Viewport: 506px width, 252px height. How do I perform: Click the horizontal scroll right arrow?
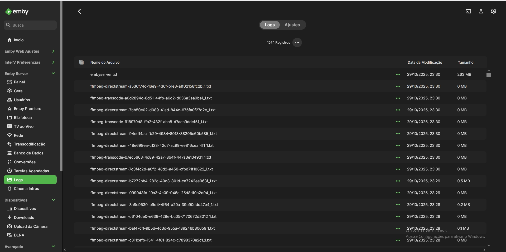[484, 250]
